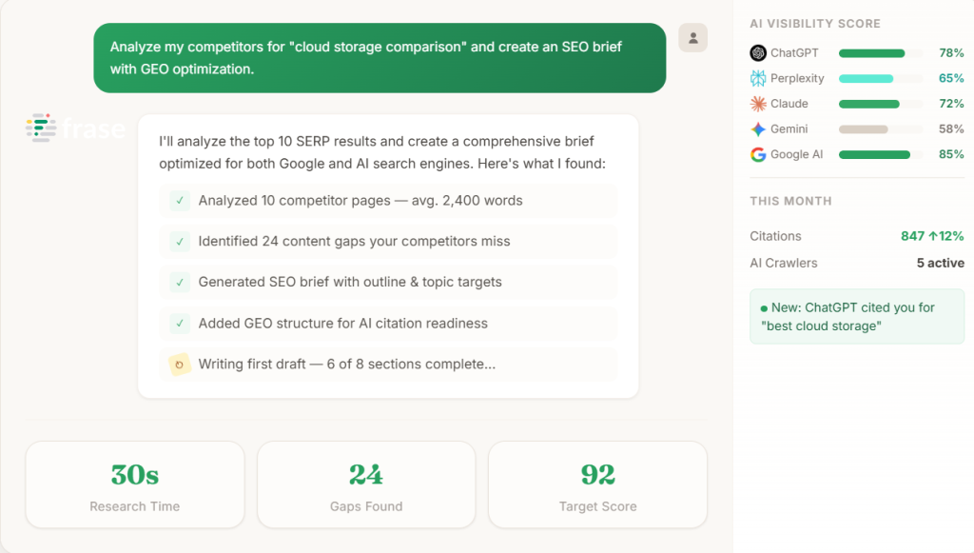Viewport: 974px width, 553px height.
Task: Toggle the checkmark for Generated SEO brief
Action: 180,283
